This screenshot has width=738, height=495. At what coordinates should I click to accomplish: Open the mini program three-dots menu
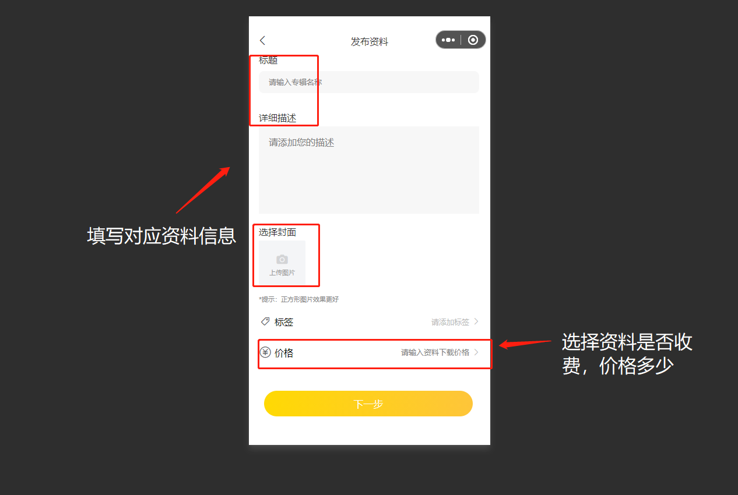[448, 40]
